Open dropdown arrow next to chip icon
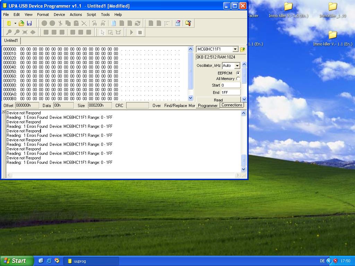 click(x=15, y=23)
